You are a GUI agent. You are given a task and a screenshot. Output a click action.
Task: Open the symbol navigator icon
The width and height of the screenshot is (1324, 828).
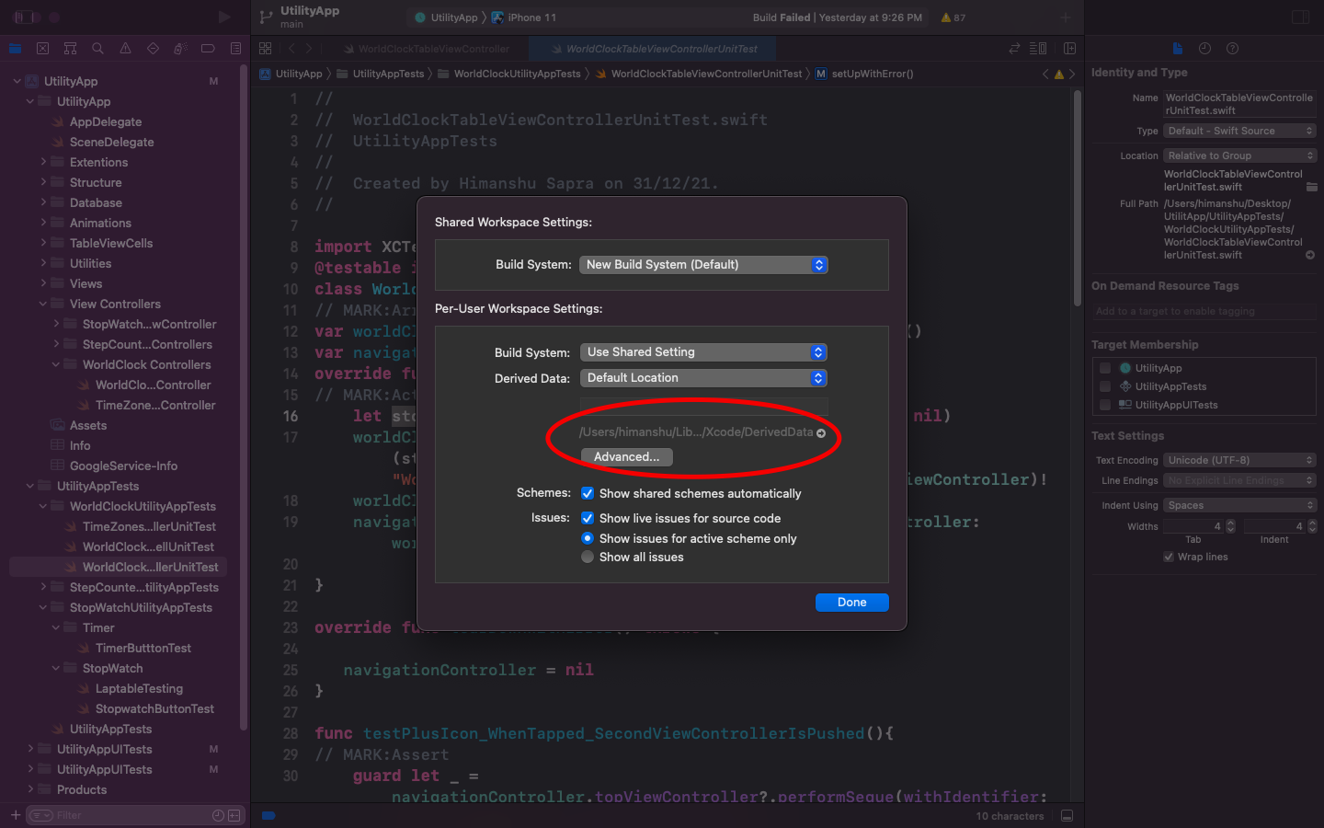point(70,49)
